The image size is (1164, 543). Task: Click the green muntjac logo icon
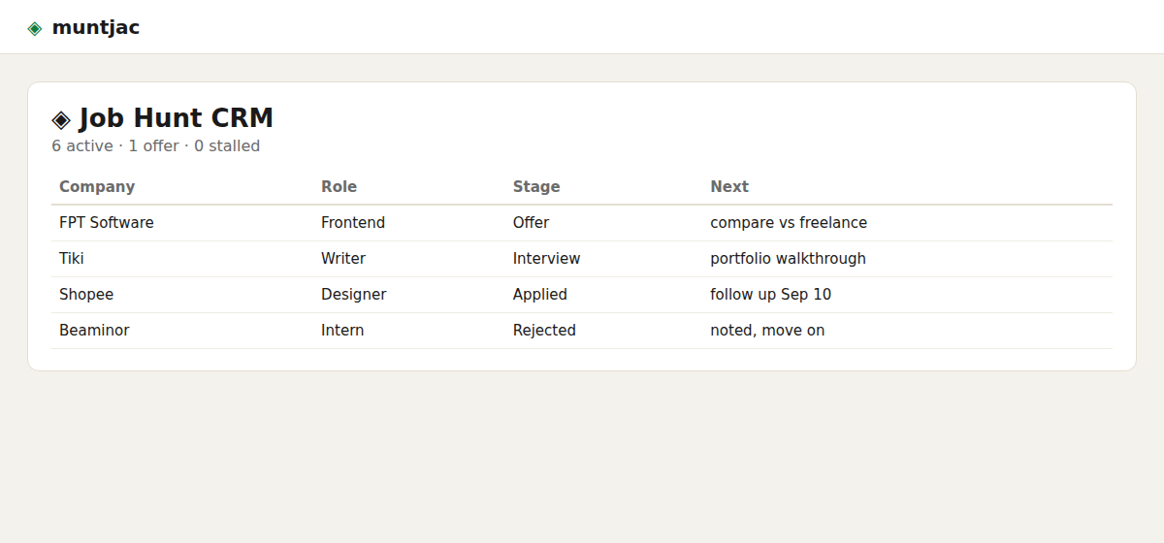pyautogui.click(x=35, y=28)
